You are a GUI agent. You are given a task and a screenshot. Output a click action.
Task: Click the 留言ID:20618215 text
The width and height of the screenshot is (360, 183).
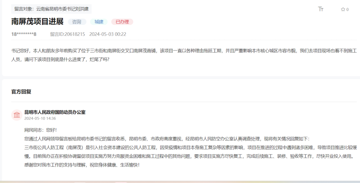click(67, 34)
